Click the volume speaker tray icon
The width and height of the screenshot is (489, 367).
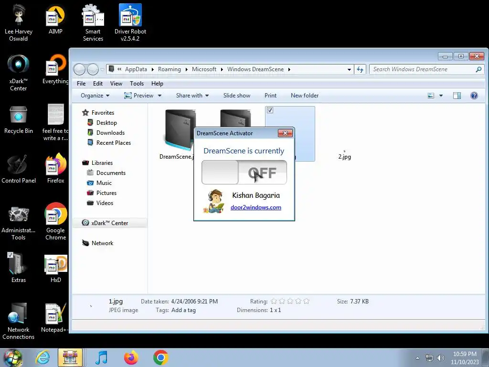440,358
